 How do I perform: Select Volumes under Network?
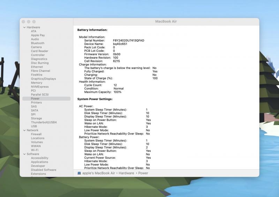[37, 142]
